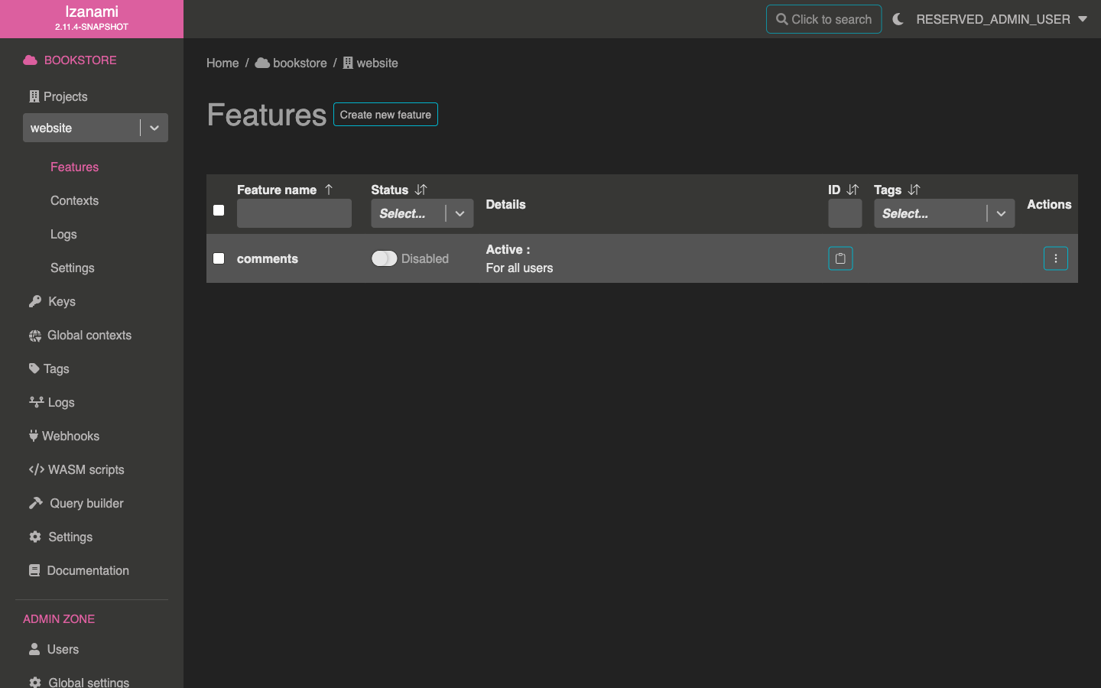The width and height of the screenshot is (1101, 688).
Task: Sort features by ID column icon
Action: pyautogui.click(x=853, y=190)
